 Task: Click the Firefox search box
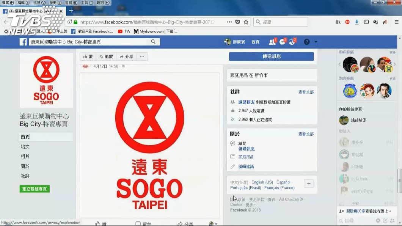point(281,22)
